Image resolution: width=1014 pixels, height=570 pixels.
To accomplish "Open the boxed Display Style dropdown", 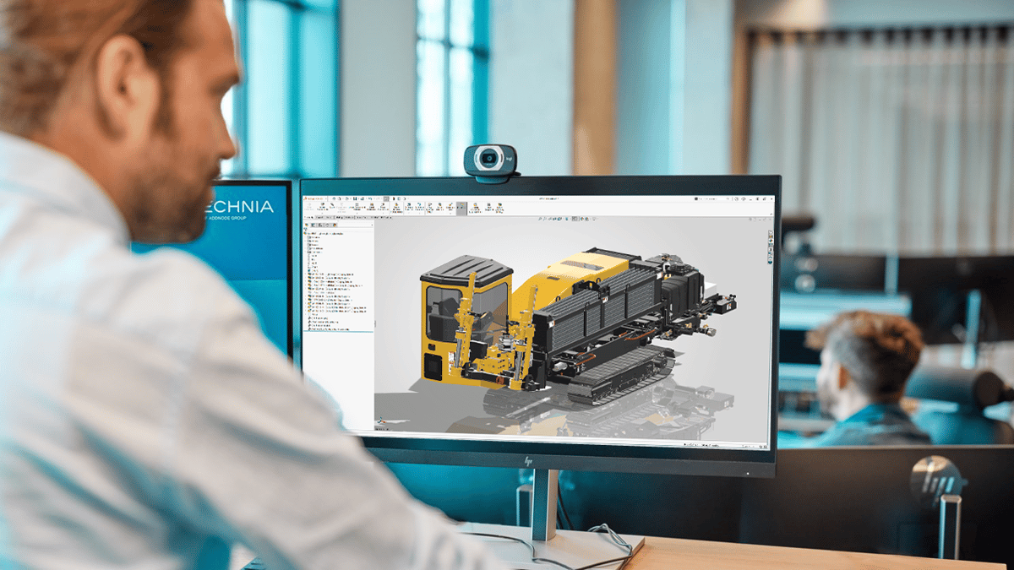I will [575, 219].
